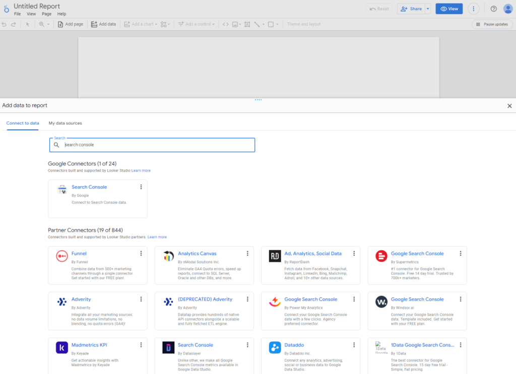
Task: Click the Supermetrics Google Search Console icon
Action: [x=381, y=256]
